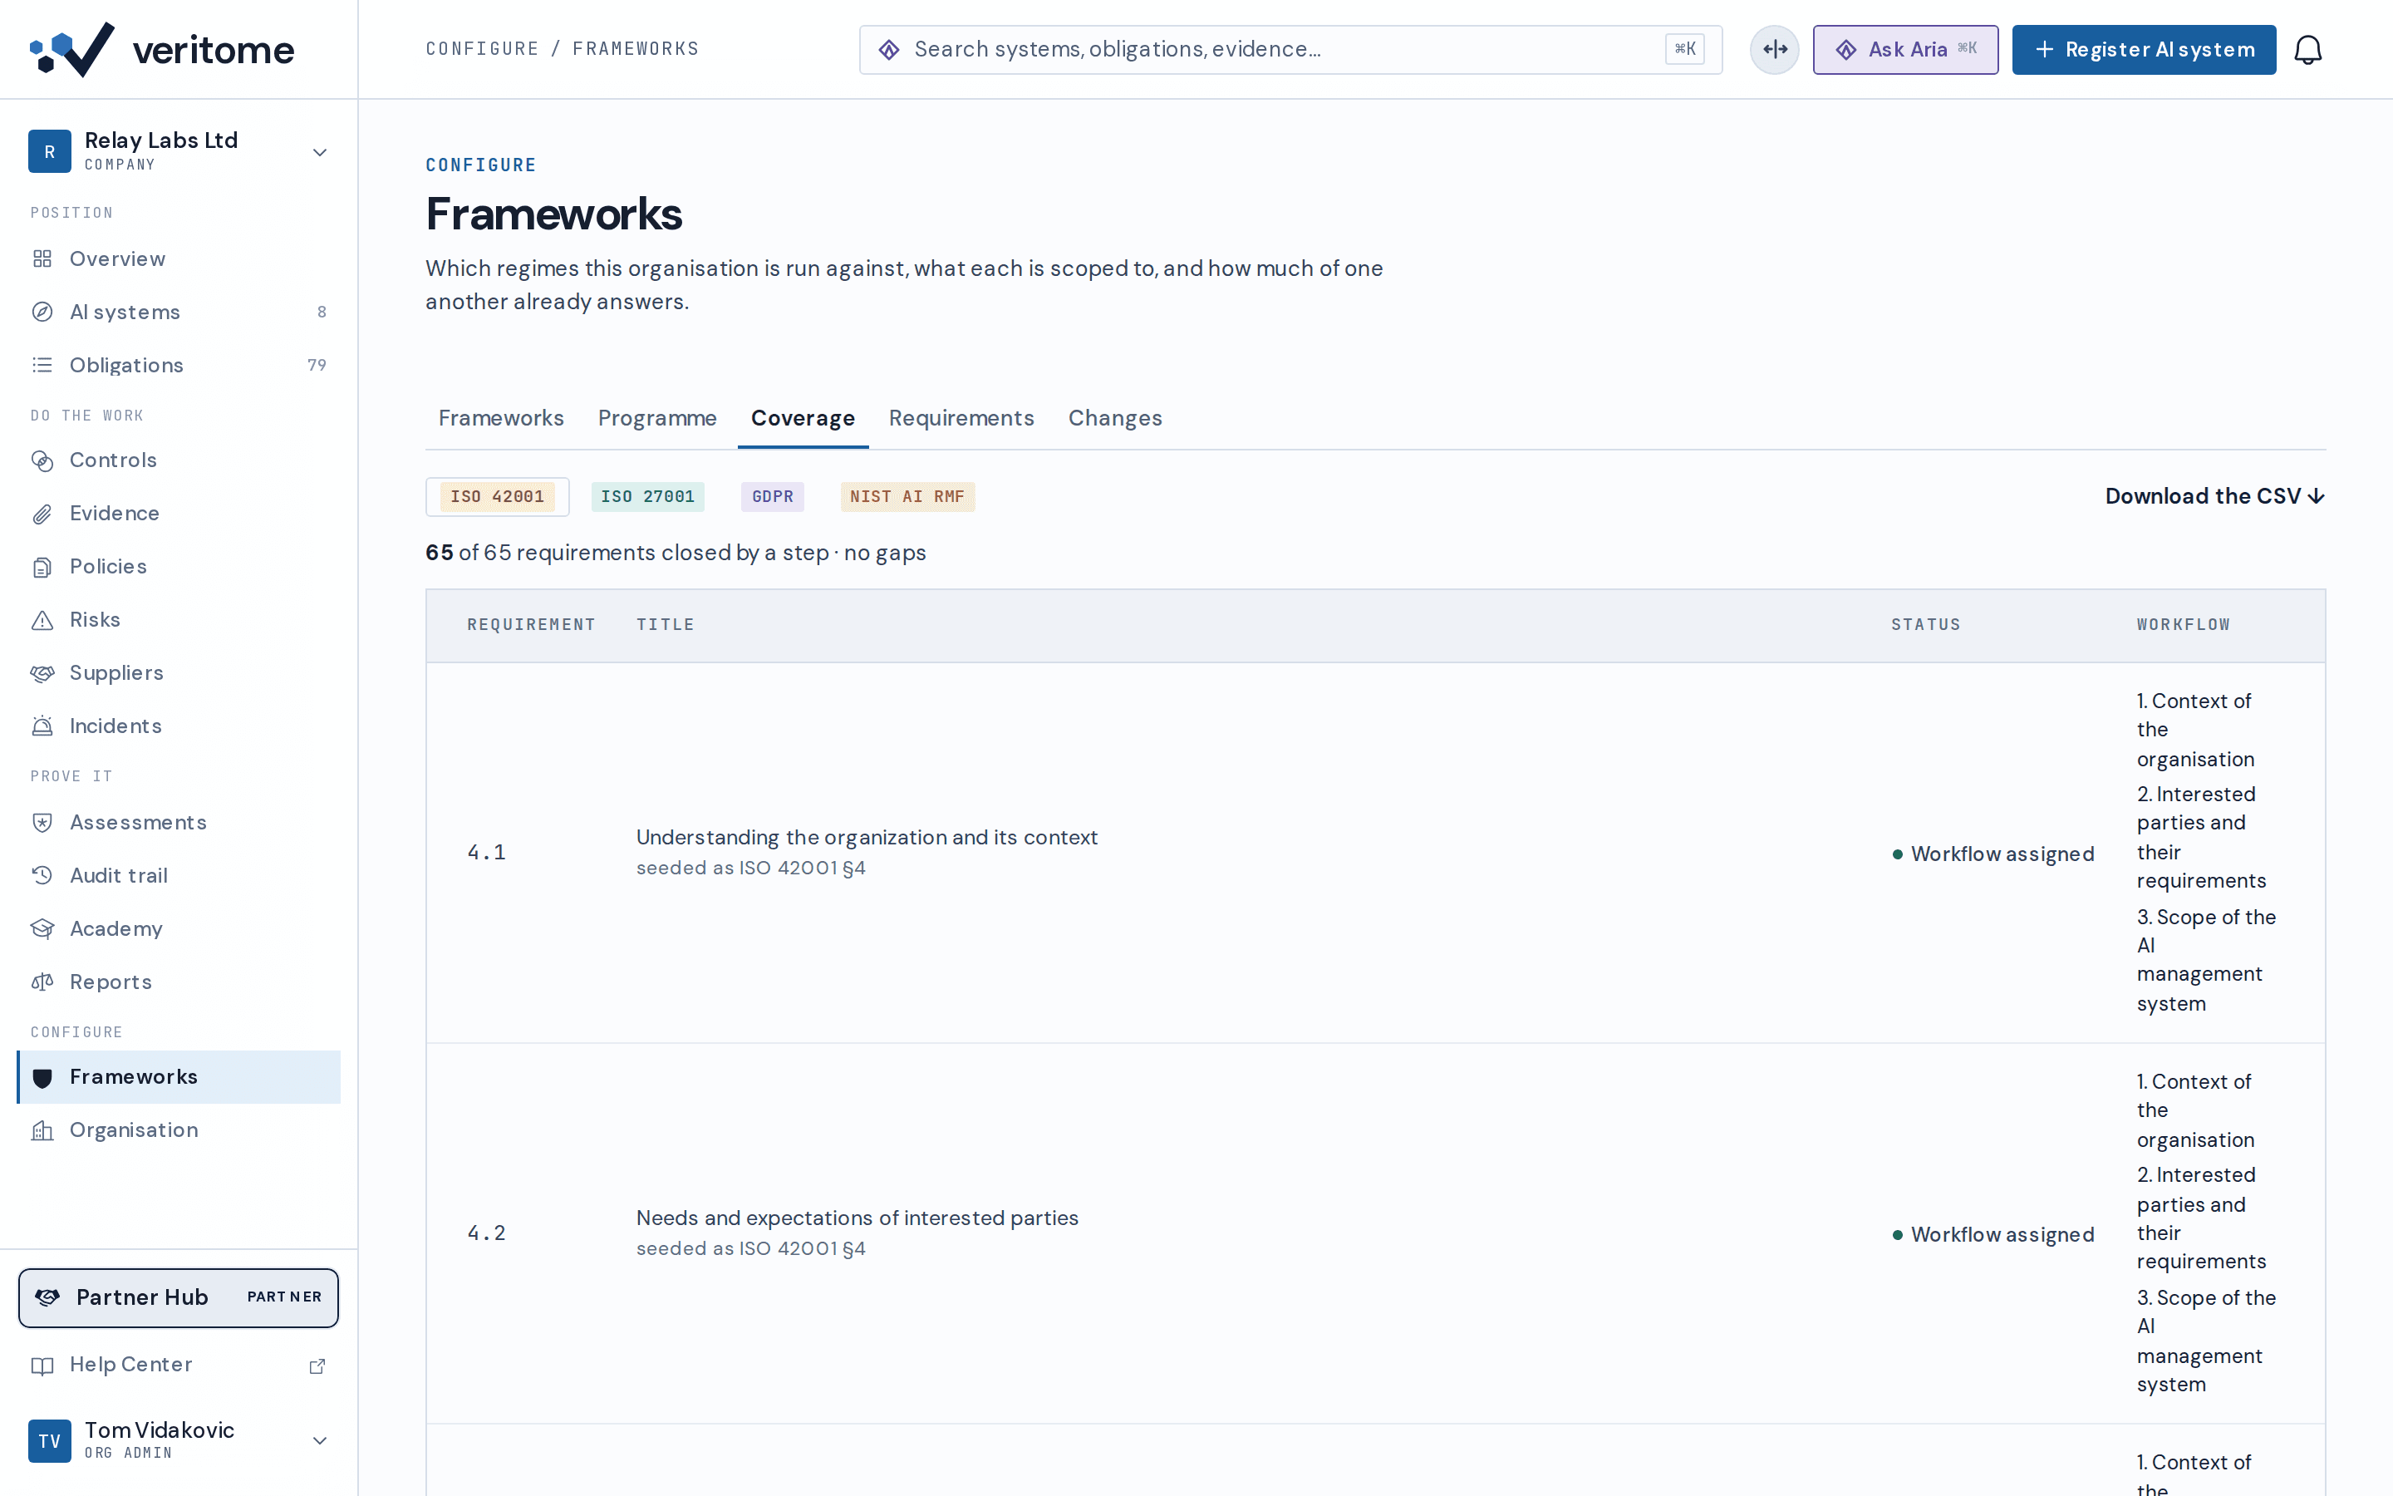The width and height of the screenshot is (2393, 1496).
Task: Open the Partner Hub
Action: click(x=179, y=1297)
